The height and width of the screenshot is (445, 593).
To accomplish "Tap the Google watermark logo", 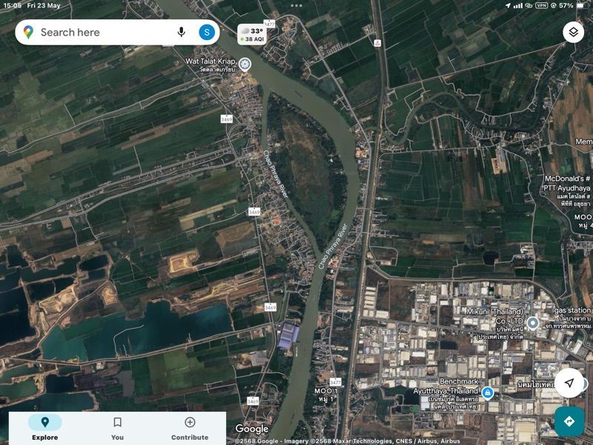I will [x=252, y=429].
